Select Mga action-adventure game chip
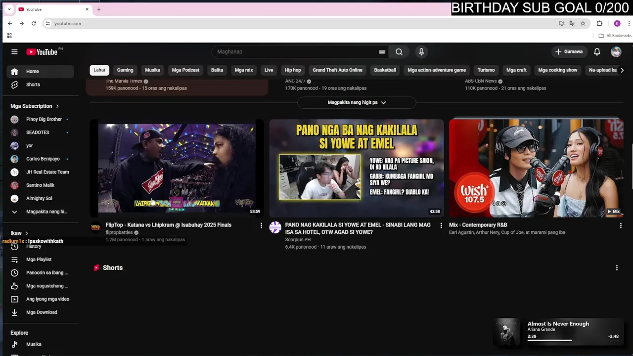633x356 pixels. [x=437, y=70]
